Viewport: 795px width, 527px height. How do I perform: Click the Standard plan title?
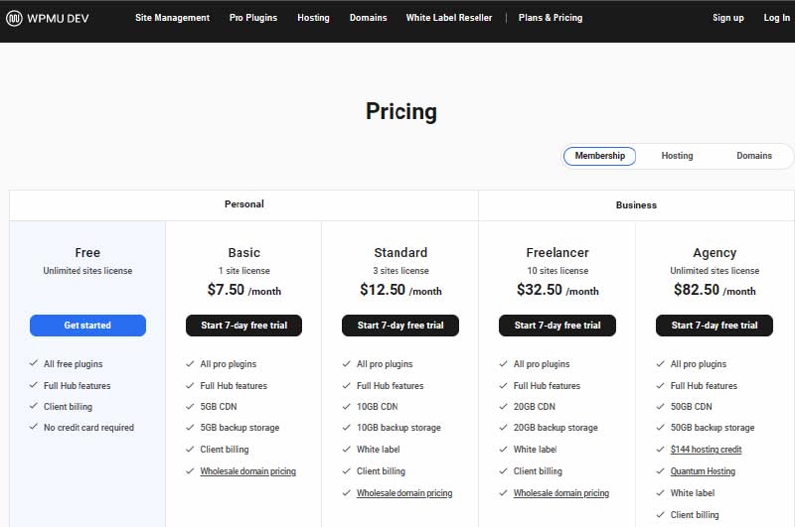tap(400, 253)
